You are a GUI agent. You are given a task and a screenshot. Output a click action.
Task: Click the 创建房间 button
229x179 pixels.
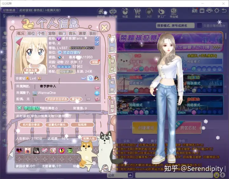click(x=146, y=128)
